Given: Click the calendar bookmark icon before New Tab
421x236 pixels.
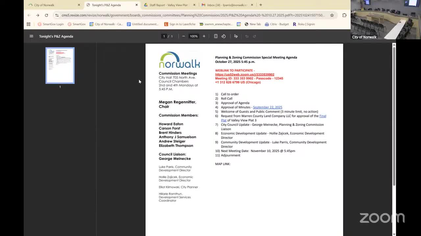Looking at the screenshot, I should coord(239,24).
